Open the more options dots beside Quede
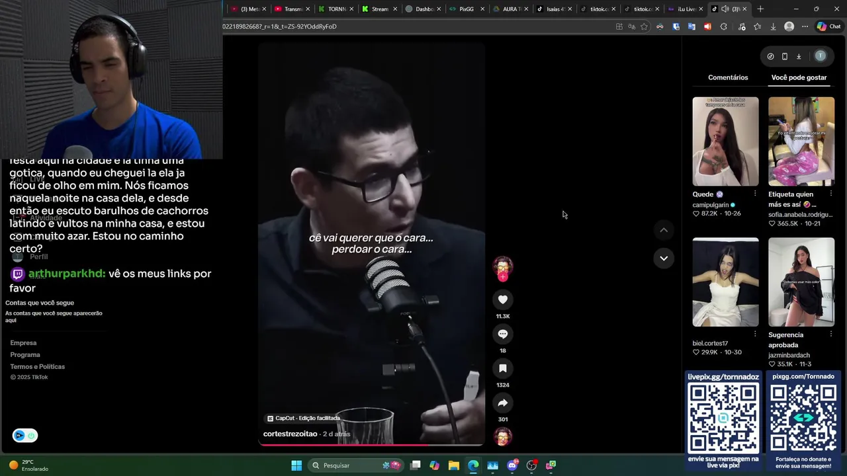 (x=755, y=194)
